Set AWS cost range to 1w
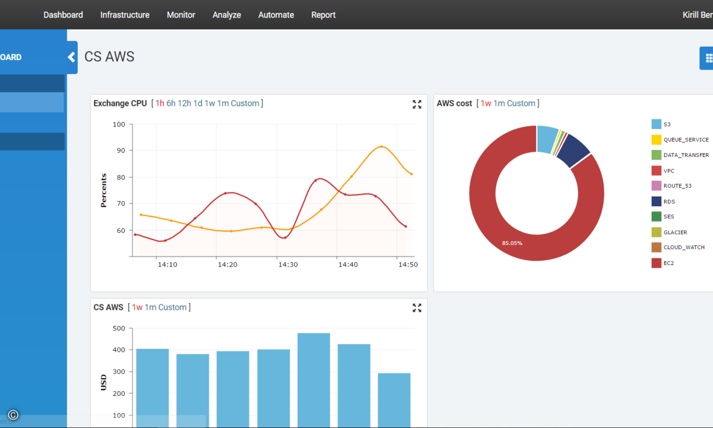Screen dimensions: 713x428 click(x=486, y=103)
